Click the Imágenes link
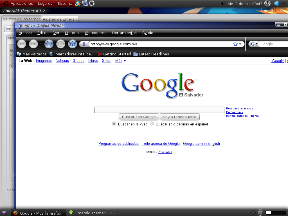288x216 pixels. pos(44,61)
